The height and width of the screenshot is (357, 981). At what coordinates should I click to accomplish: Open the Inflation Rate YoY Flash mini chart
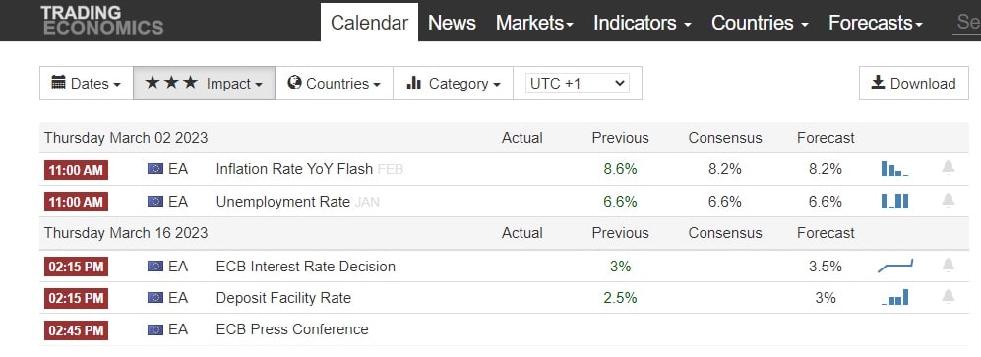coord(894,169)
